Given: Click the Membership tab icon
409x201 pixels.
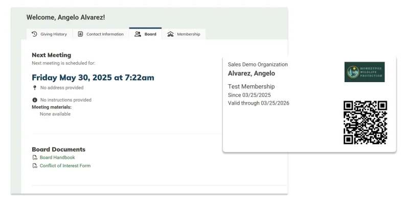Looking at the screenshot, I should click(x=170, y=34).
